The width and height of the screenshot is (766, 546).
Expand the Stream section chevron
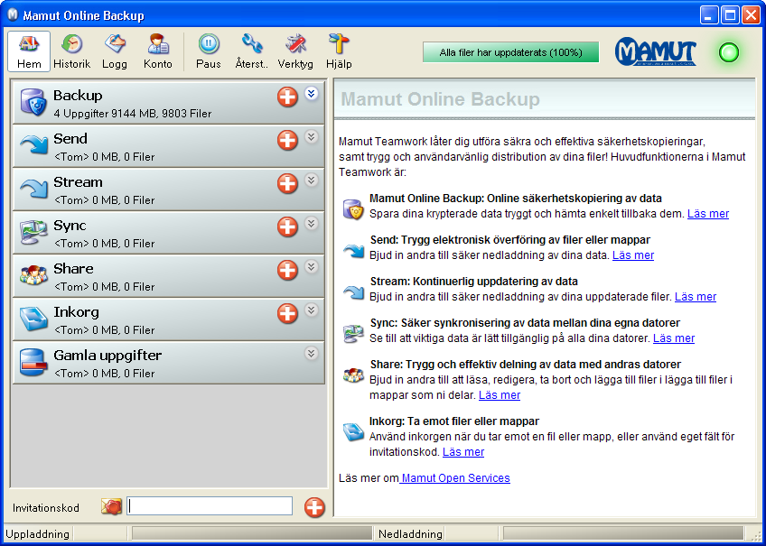coord(311,180)
